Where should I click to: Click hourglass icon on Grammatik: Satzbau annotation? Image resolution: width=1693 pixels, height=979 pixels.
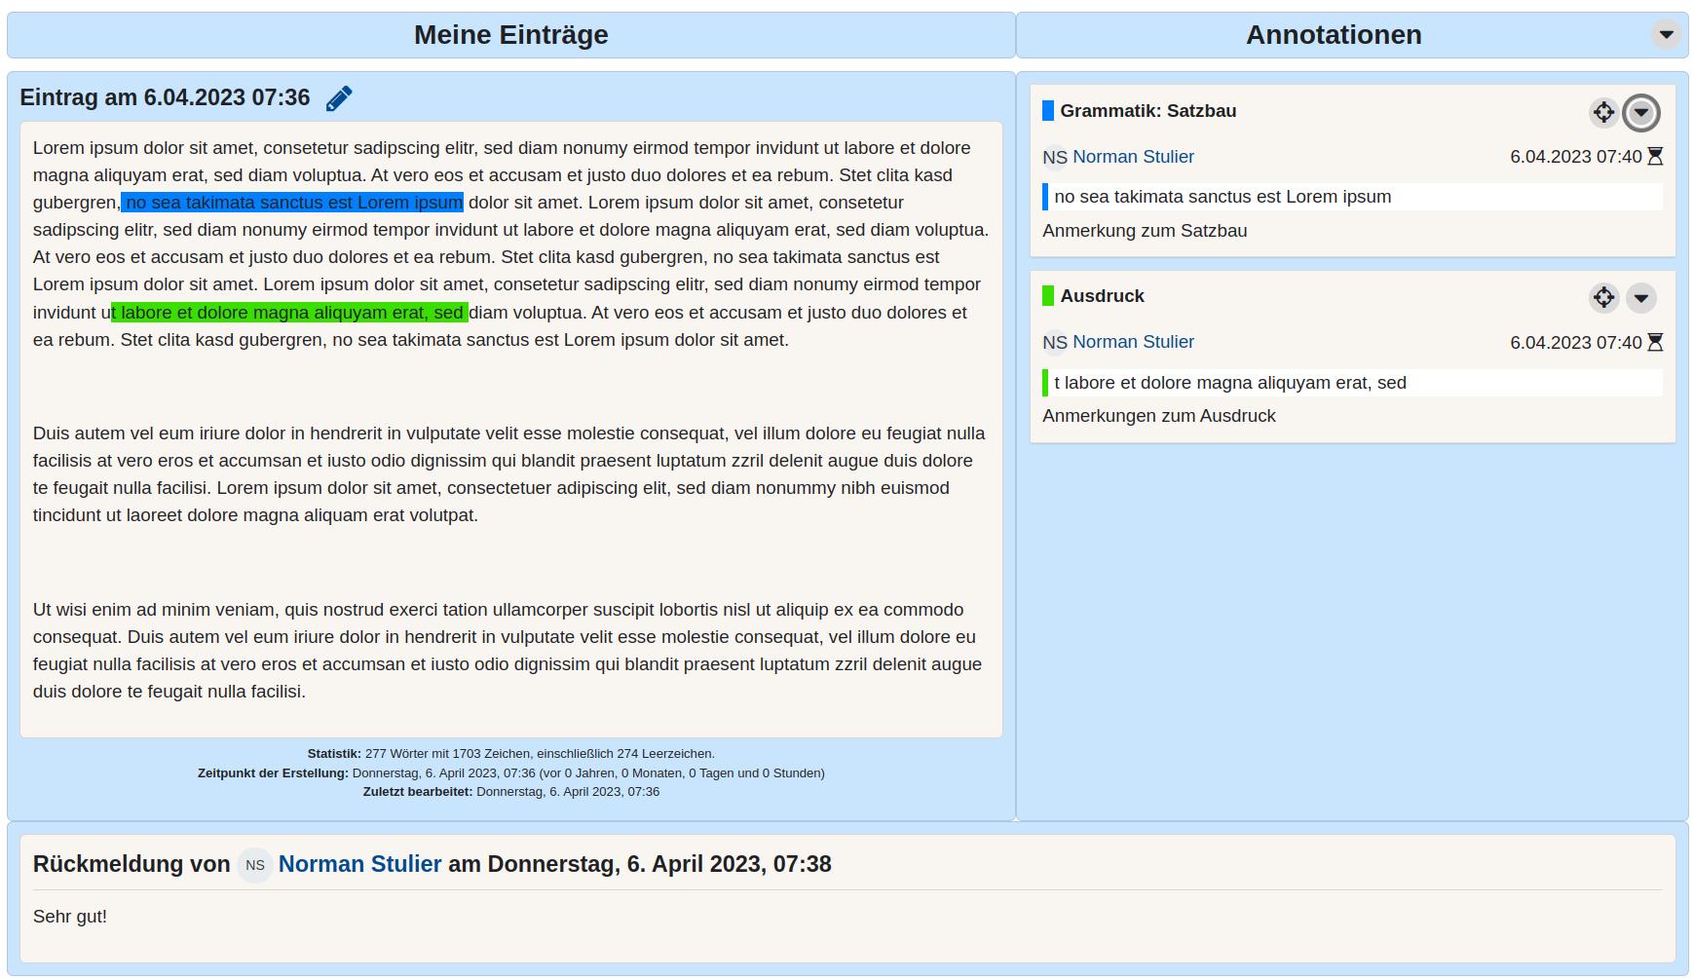(x=1655, y=157)
